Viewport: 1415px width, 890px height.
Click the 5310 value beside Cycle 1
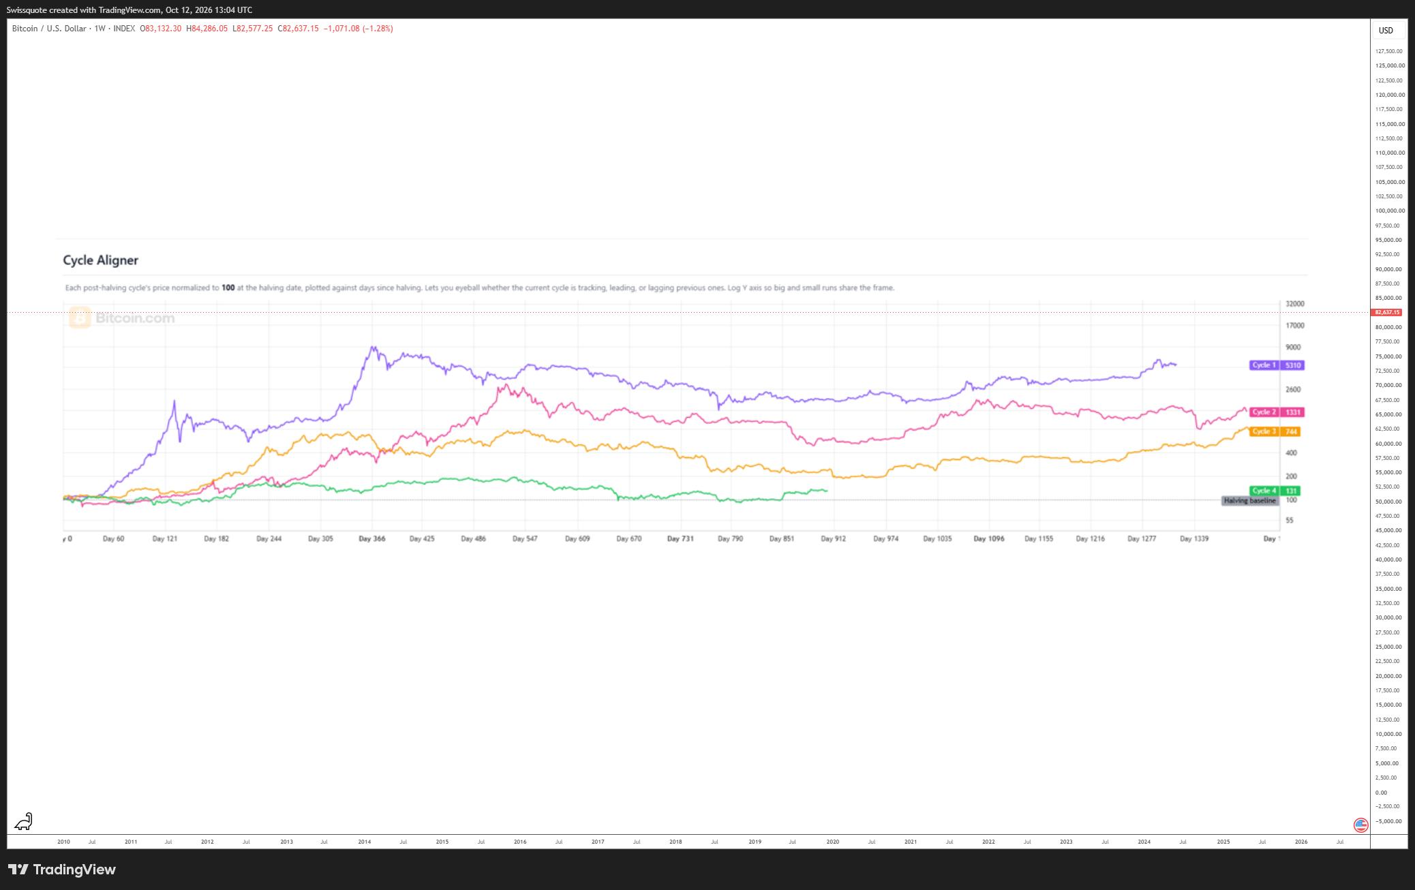(1293, 365)
